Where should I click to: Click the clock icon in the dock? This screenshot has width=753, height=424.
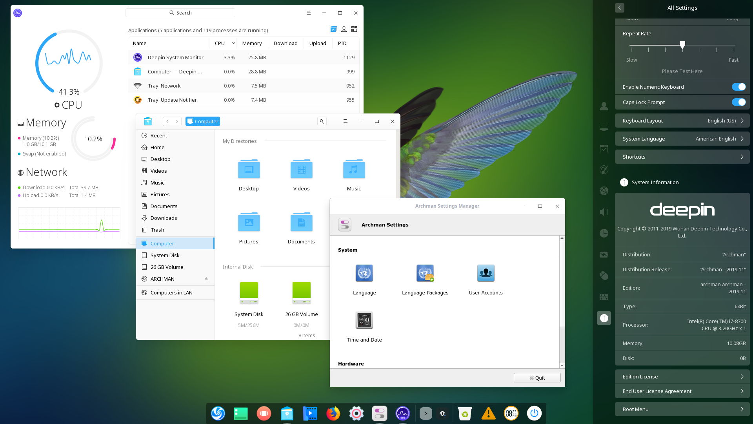tap(511, 413)
